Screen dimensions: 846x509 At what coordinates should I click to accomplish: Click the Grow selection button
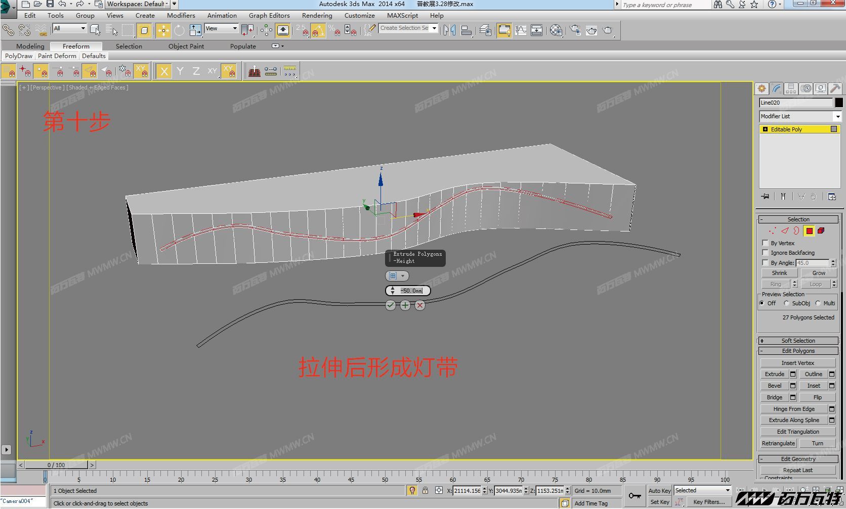819,273
